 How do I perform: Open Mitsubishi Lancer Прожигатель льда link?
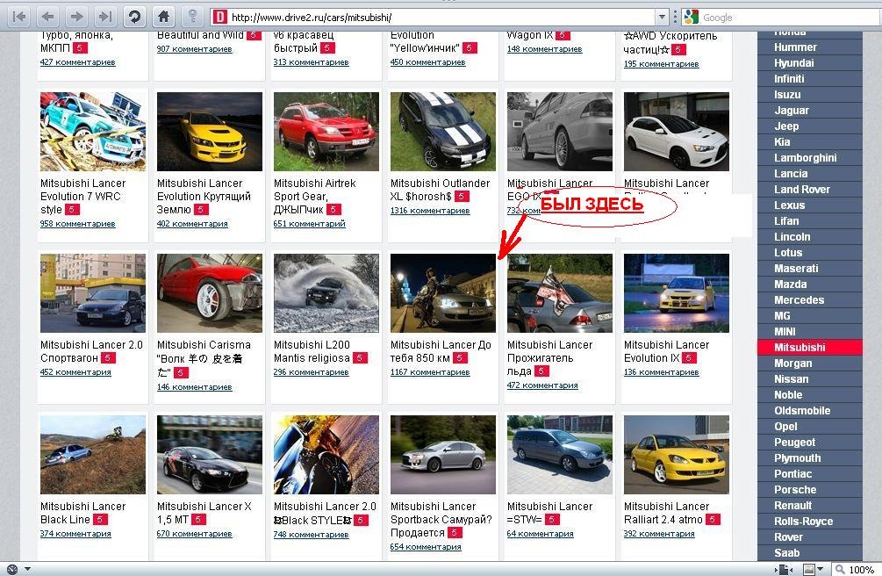click(549, 358)
